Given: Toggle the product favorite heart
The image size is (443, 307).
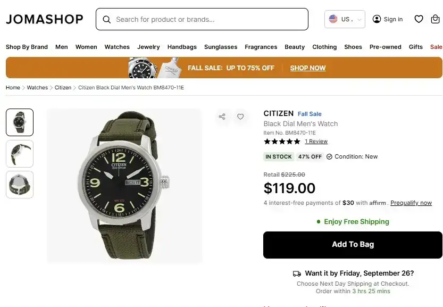Looking at the screenshot, I should click(240, 117).
